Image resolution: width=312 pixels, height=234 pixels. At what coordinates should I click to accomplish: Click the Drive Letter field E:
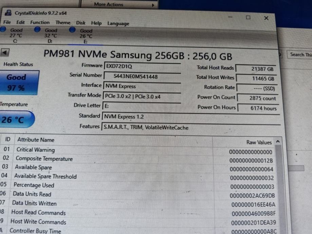(x=142, y=106)
